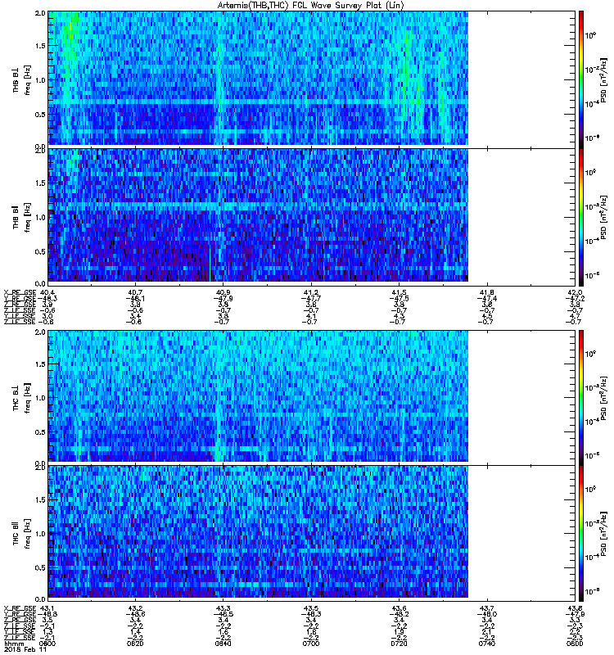Click the color bar beside the THB B-perpendicular panel
This screenshot has height=655, width=614.
pyautogui.click(x=581, y=79)
